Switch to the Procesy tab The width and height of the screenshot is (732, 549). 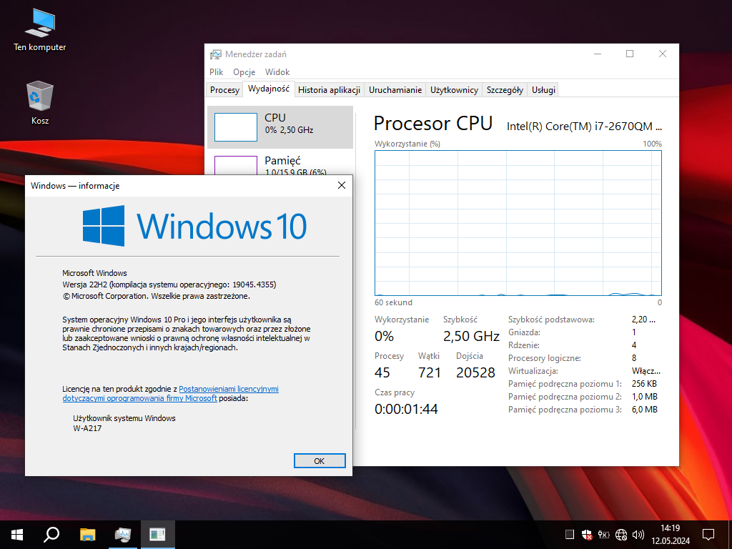(x=224, y=90)
